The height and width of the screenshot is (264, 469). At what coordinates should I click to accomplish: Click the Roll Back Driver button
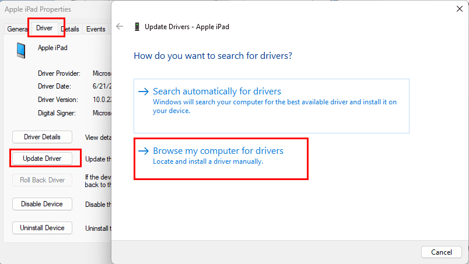(42, 180)
